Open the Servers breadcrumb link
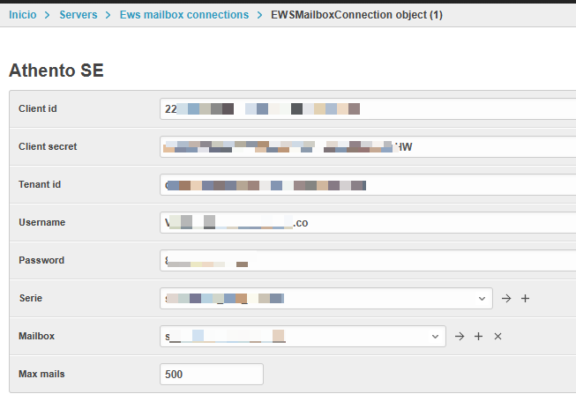 tap(78, 15)
